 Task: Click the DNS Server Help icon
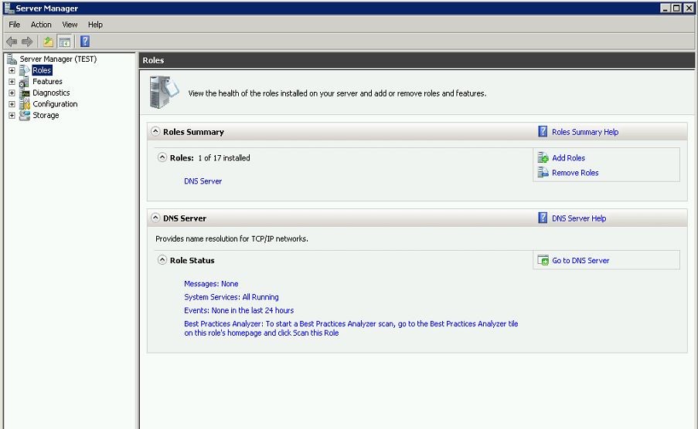click(543, 218)
